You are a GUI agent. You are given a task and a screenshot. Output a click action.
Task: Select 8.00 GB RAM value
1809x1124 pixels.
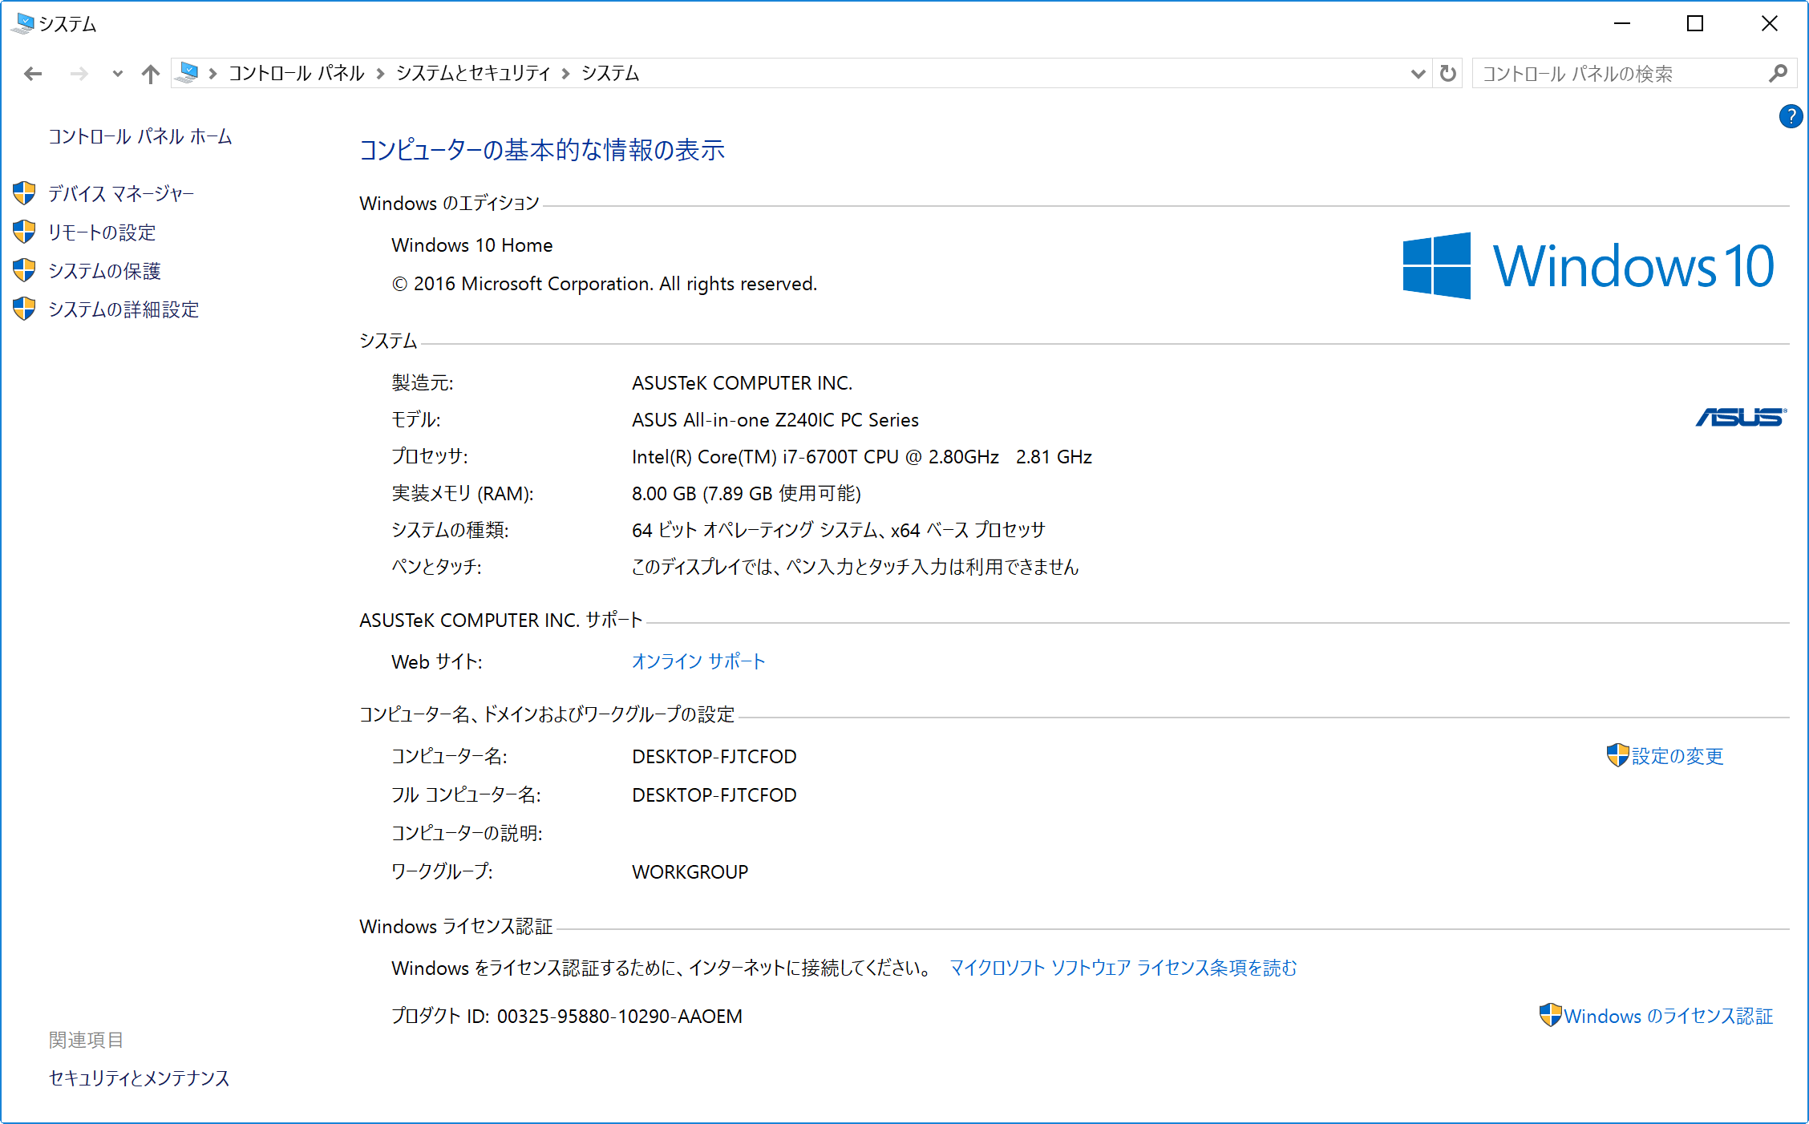746,493
